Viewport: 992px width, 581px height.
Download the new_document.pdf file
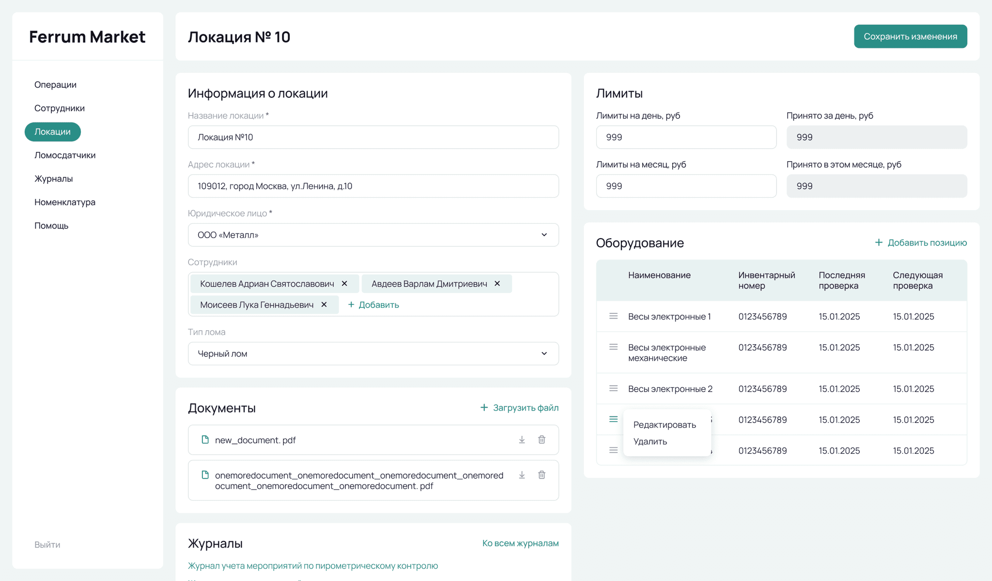pos(522,440)
